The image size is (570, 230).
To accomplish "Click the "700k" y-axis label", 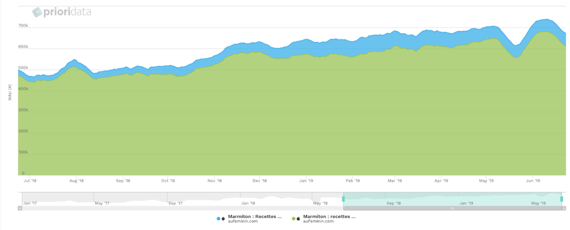I will pyautogui.click(x=23, y=26).
